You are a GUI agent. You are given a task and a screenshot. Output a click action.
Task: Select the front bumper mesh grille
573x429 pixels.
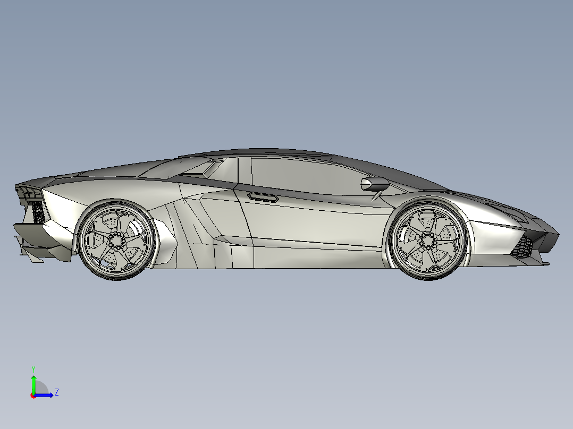[x=522, y=247]
